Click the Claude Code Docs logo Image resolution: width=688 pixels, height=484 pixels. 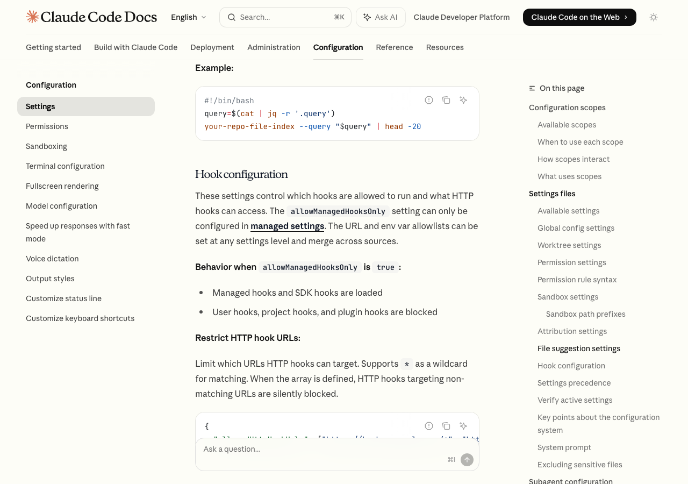tap(91, 17)
